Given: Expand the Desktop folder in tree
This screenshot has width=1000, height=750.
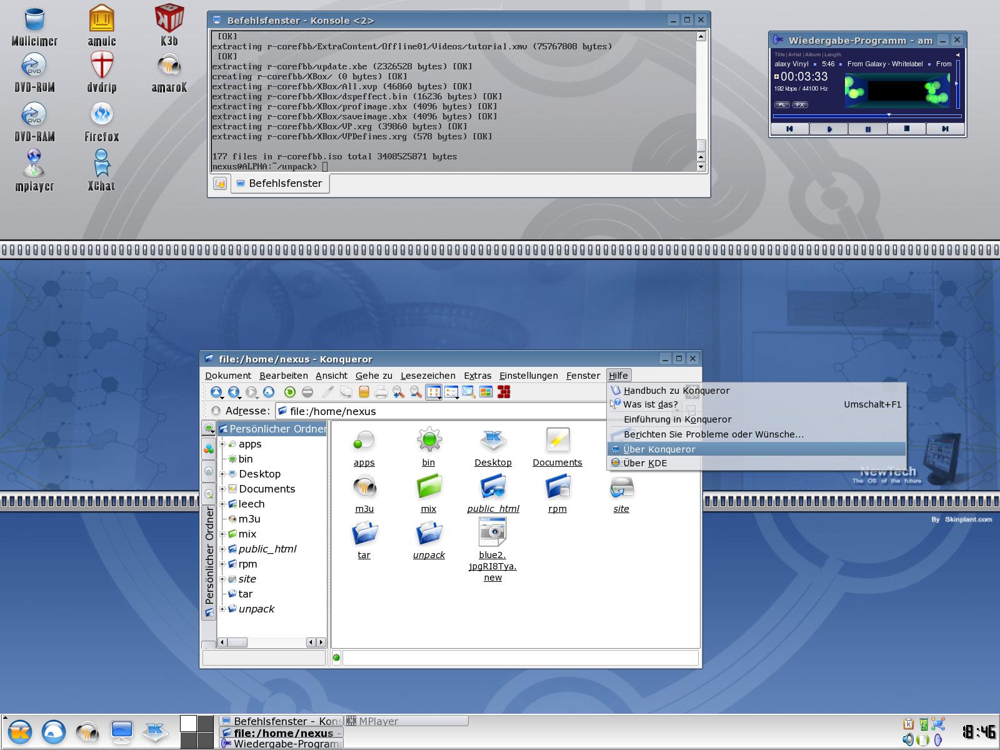Looking at the screenshot, I should (222, 474).
